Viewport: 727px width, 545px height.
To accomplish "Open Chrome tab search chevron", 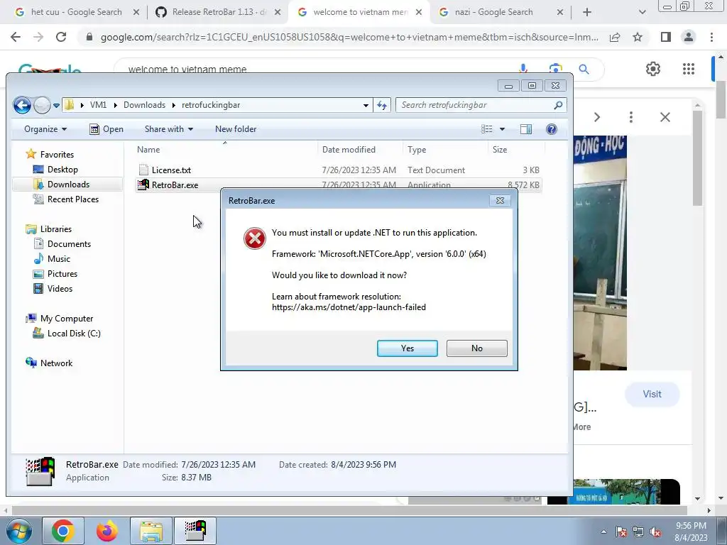I will point(642,12).
